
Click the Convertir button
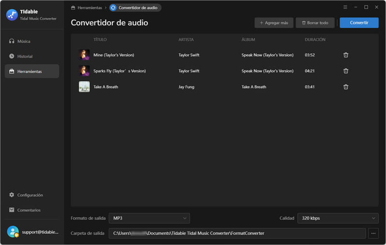[x=359, y=23]
